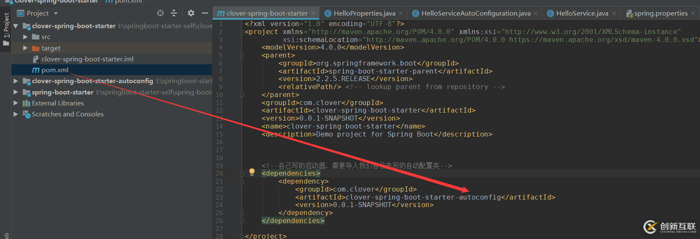Expand the External Libraries arrow
The height and width of the screenshot is (239, 700).
16,103
